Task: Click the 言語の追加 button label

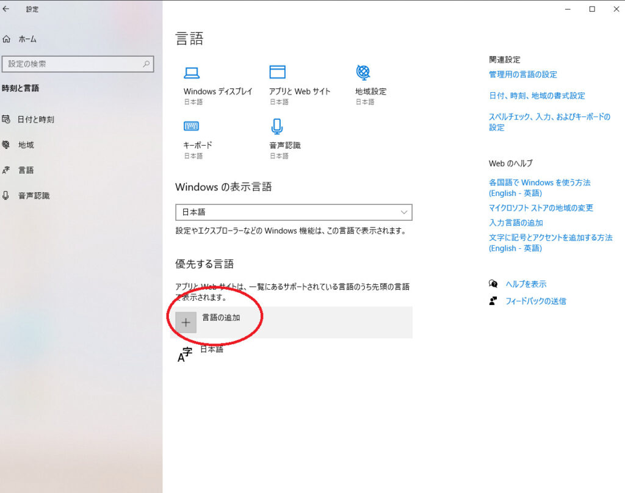Action: tap(221, 318)
